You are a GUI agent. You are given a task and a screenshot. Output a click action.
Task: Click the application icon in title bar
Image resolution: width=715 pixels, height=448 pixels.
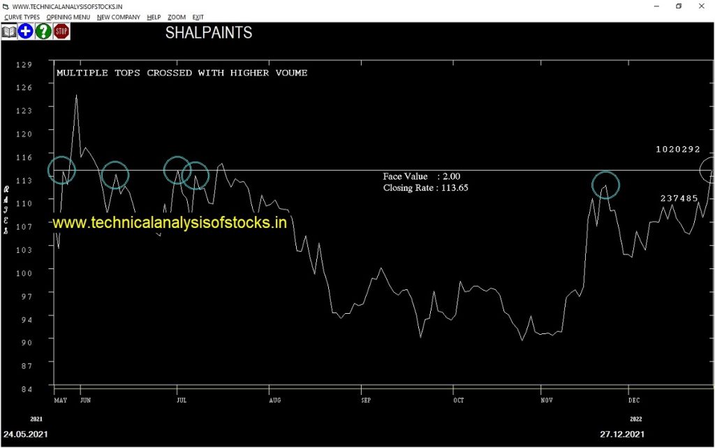point(6,6)
